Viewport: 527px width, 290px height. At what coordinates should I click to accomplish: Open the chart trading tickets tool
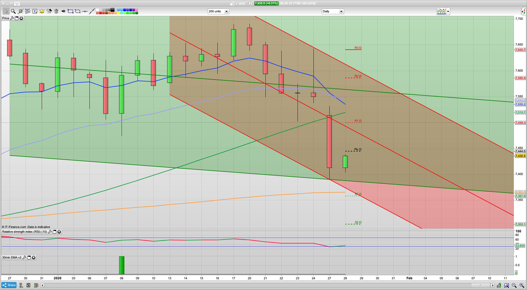pos(20,11)
